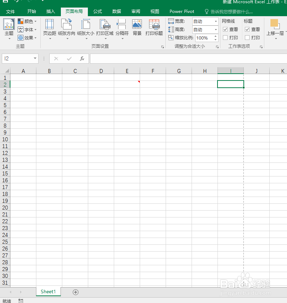Image resolution: width=287 pixels, height=303 pixels.
Task: Expand the 宽度 width dropdown
Action: point(216,21)
